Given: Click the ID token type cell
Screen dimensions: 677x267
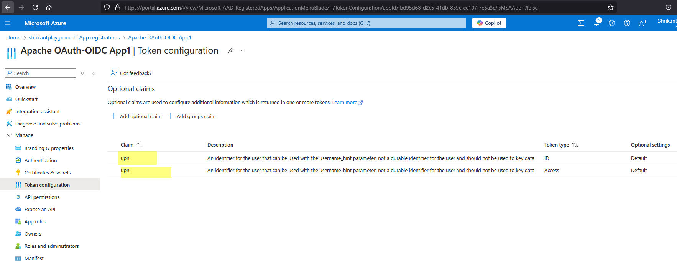Looking at the screenshot, I should click(x=547, y=158).
